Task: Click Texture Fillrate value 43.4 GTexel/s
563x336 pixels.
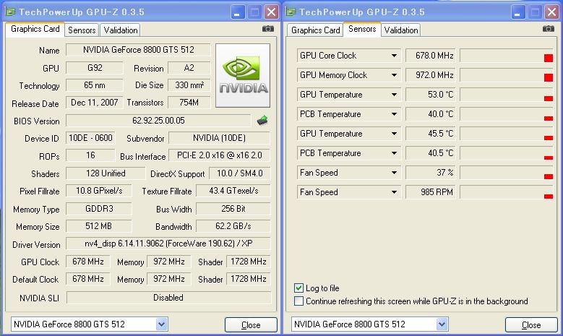Action: 233,191
